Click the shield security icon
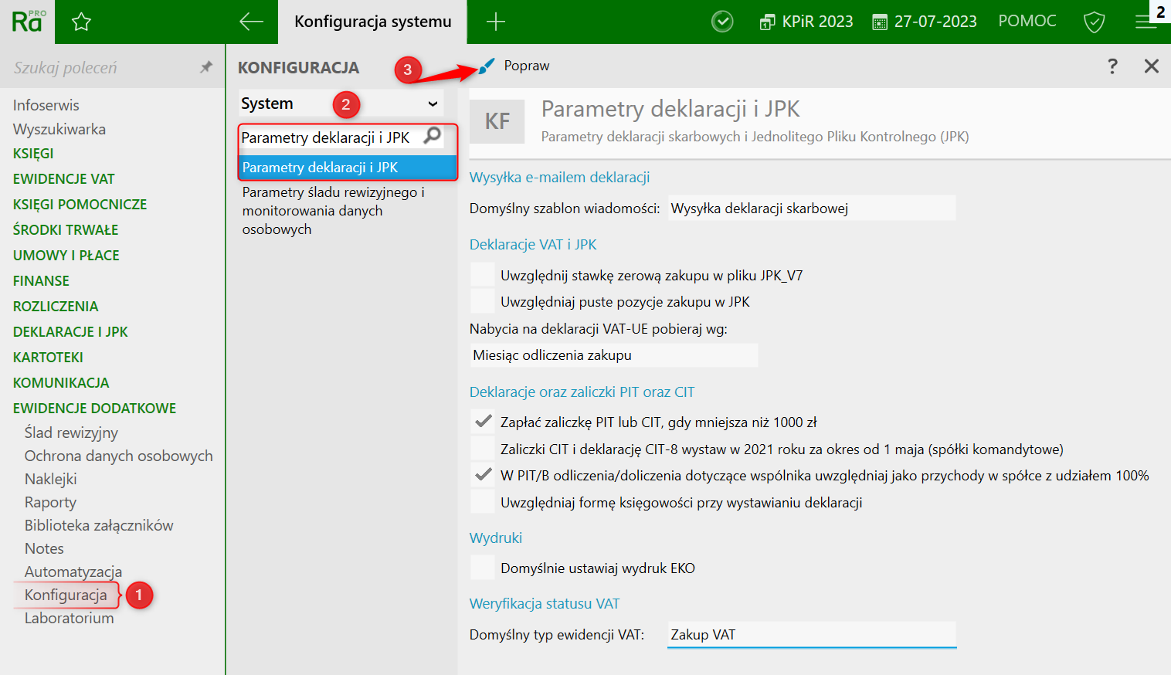 1094,22
